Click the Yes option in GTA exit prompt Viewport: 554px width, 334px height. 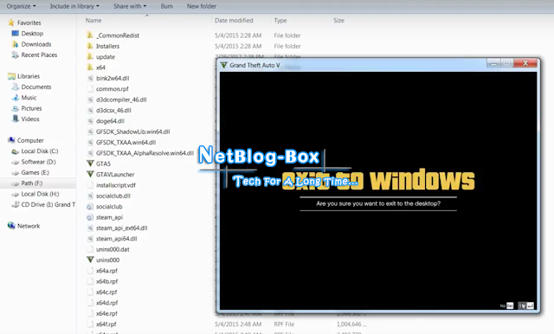(526, 305)
